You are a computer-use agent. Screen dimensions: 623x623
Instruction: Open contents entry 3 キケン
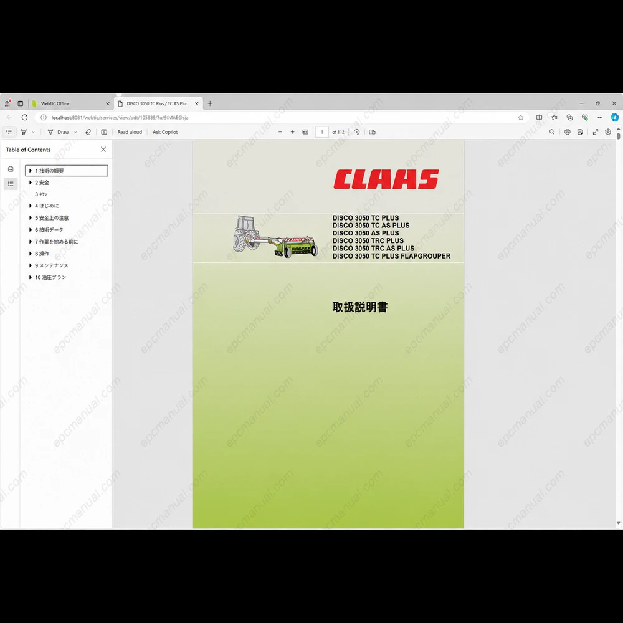(x=41, y=194)
